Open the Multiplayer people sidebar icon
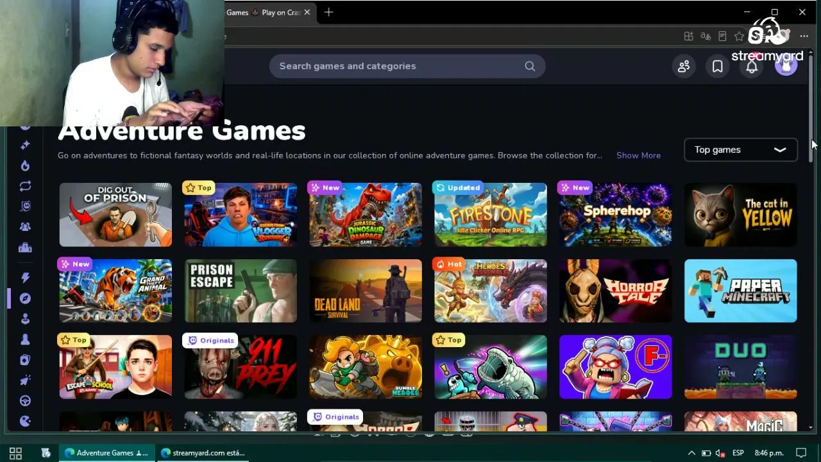This screenshot has height=462, width=821. 25,227
